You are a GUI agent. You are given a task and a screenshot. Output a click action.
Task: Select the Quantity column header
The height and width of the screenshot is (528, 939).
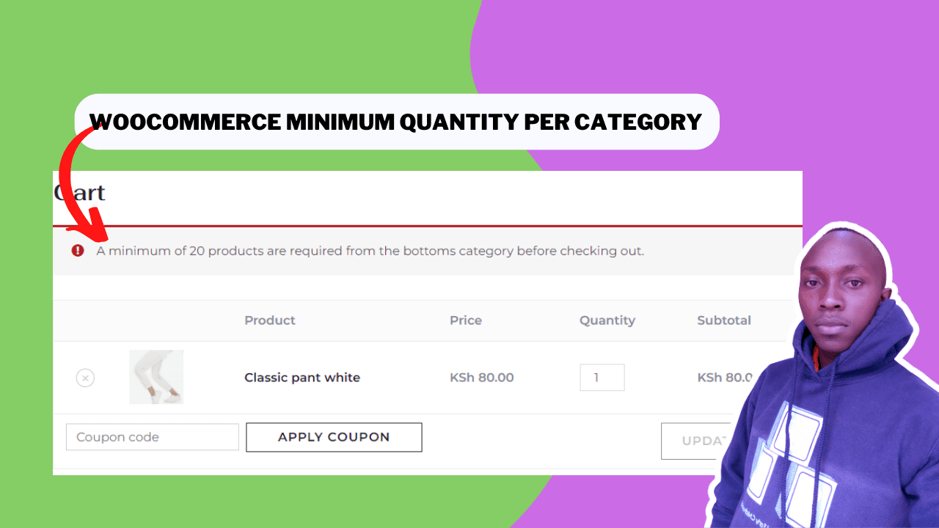[x=607, y=320]
